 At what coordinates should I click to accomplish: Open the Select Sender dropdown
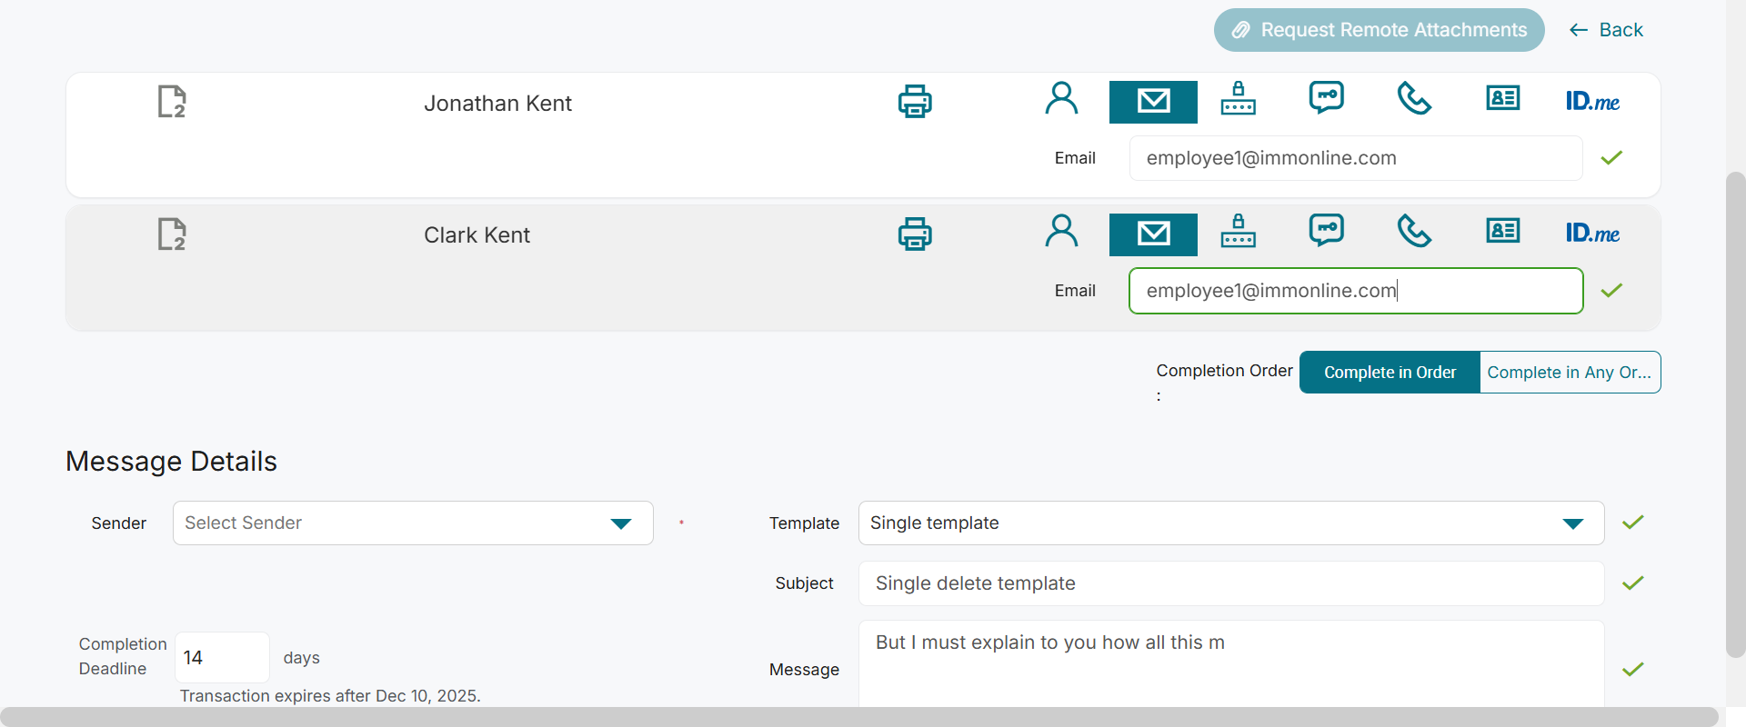coord(413,523)
